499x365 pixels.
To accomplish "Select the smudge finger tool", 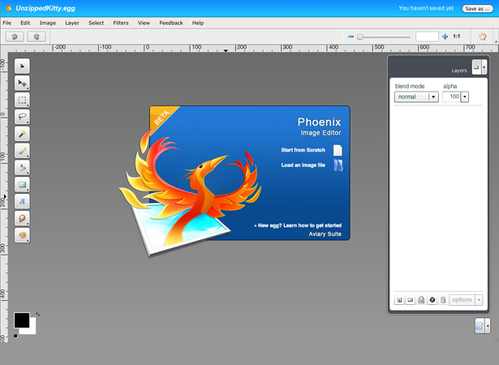I will 22,218.
